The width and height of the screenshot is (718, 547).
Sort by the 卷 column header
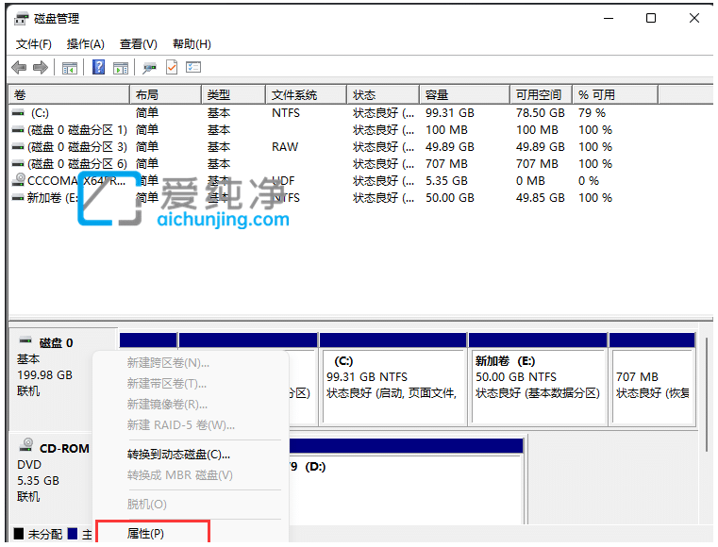pos(69,94)
